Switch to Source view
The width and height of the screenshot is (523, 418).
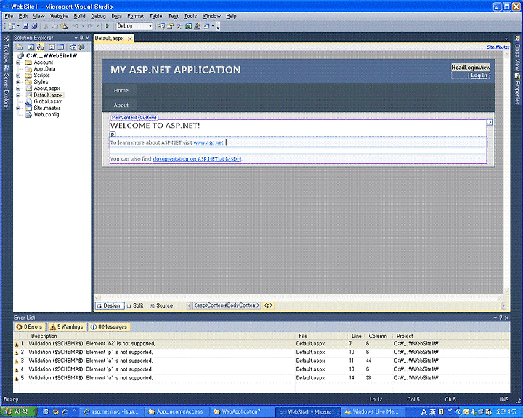161,305
